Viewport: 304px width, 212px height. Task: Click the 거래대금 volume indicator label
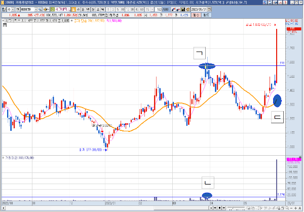click(19, 158)
